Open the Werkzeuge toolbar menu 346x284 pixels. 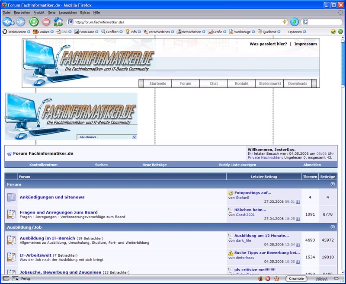pyautogui.click(x=242, y=32)
